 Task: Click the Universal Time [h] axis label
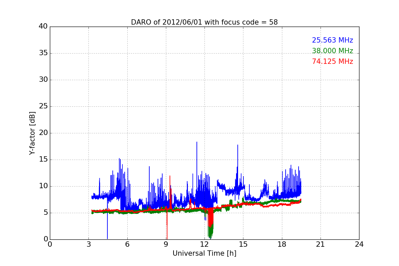click(x=204, y=253)
